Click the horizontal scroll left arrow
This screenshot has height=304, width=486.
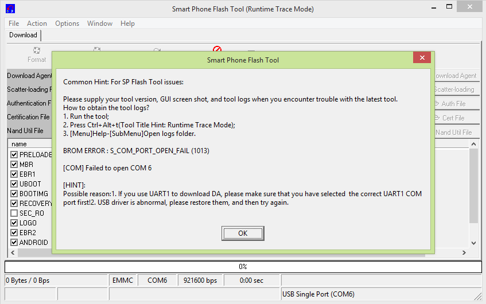click(x=13, y=252)
